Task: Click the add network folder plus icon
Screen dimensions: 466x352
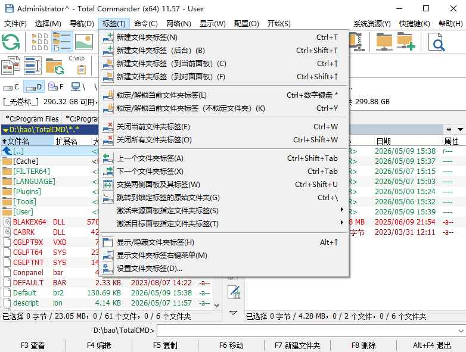Action: point(406,42)
